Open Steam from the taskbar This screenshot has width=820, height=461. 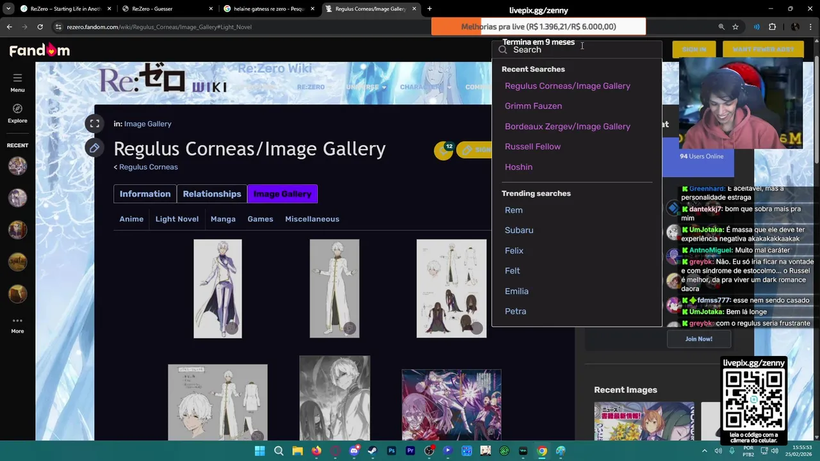point(372,451)
